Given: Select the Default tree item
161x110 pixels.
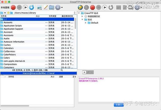Looking at the screenshot, I should (x=95, y=23).
